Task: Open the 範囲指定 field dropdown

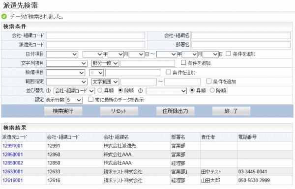Action: click(66, 81)
